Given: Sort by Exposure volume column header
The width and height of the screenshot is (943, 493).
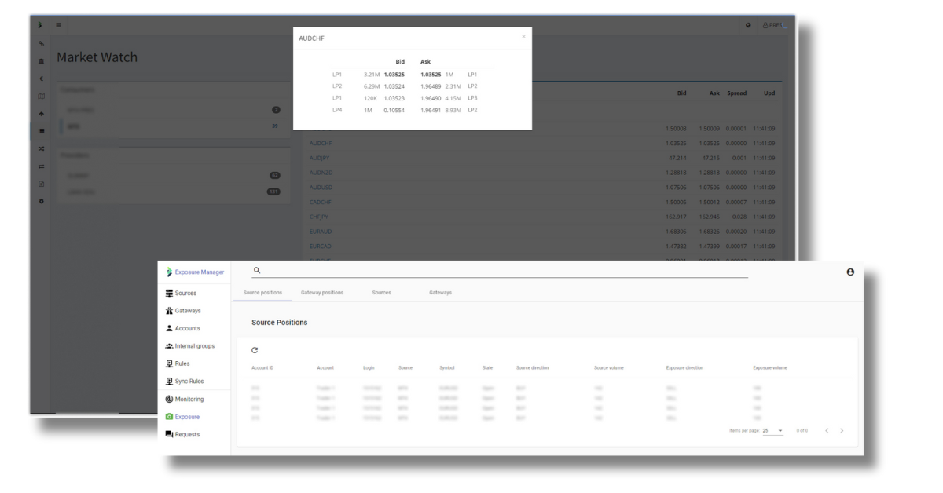Looking at the screenshot, I should (770, 367).
